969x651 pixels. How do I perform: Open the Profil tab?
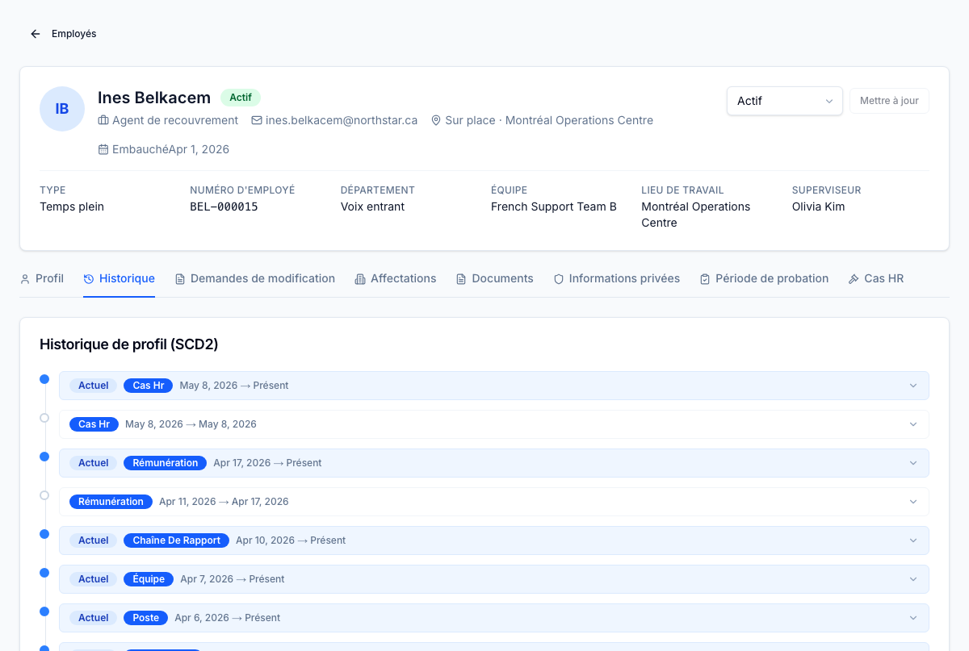point(42,278)
